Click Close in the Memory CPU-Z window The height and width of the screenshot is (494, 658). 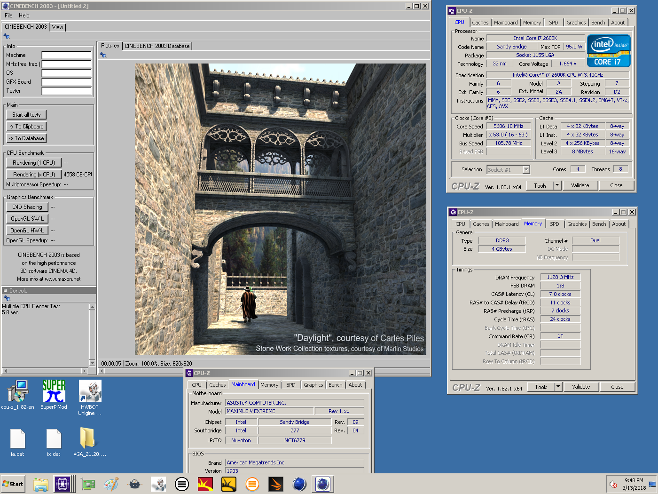617,387
